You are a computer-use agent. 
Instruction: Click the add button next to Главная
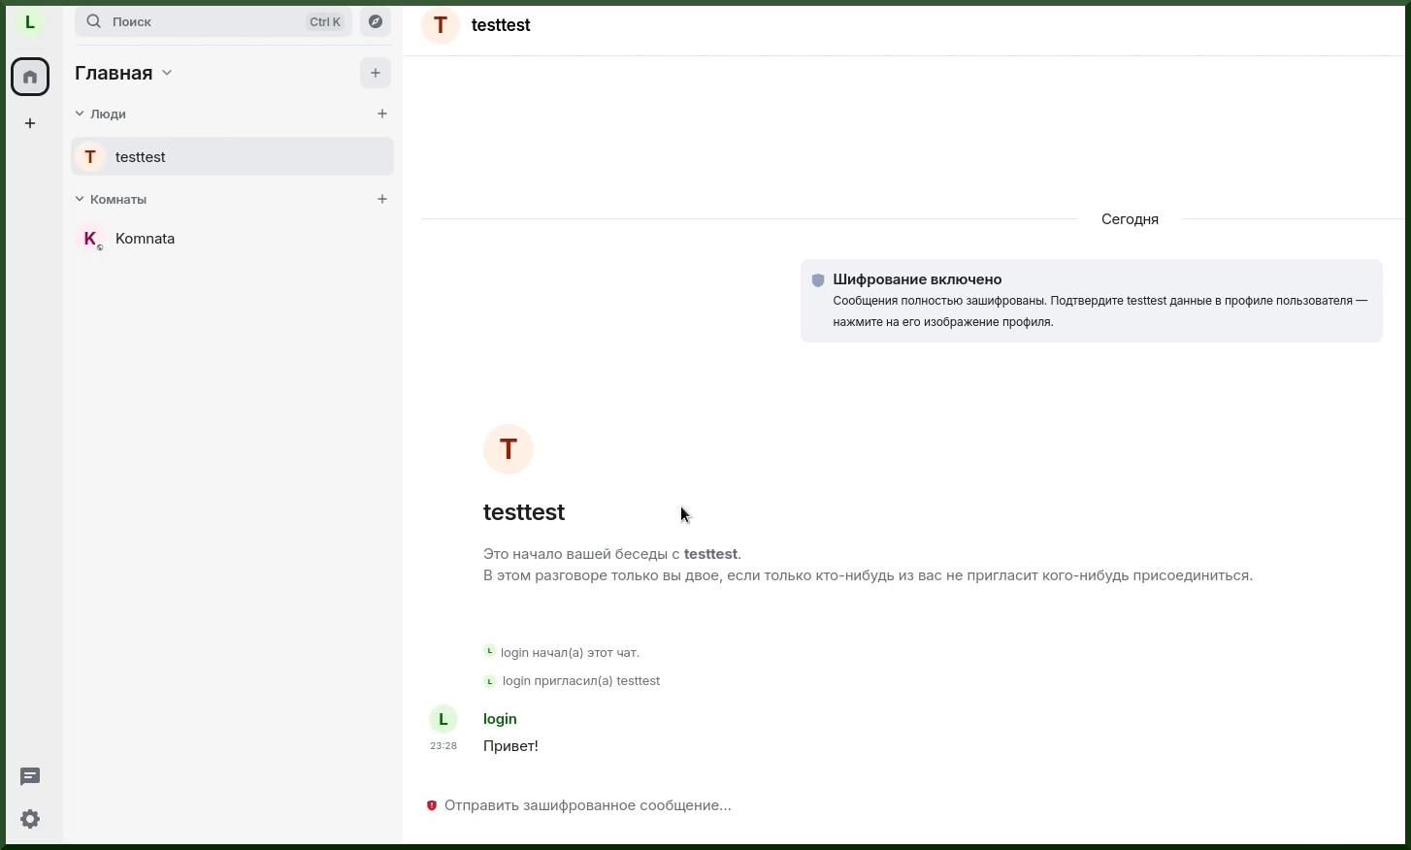coord(376,73)
